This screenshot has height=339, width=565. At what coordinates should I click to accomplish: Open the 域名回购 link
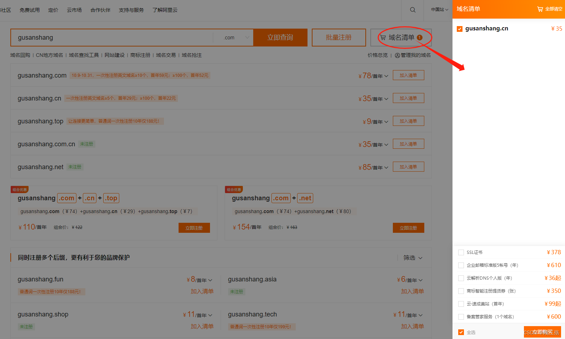pyautogui.click(x=20, y=55)
